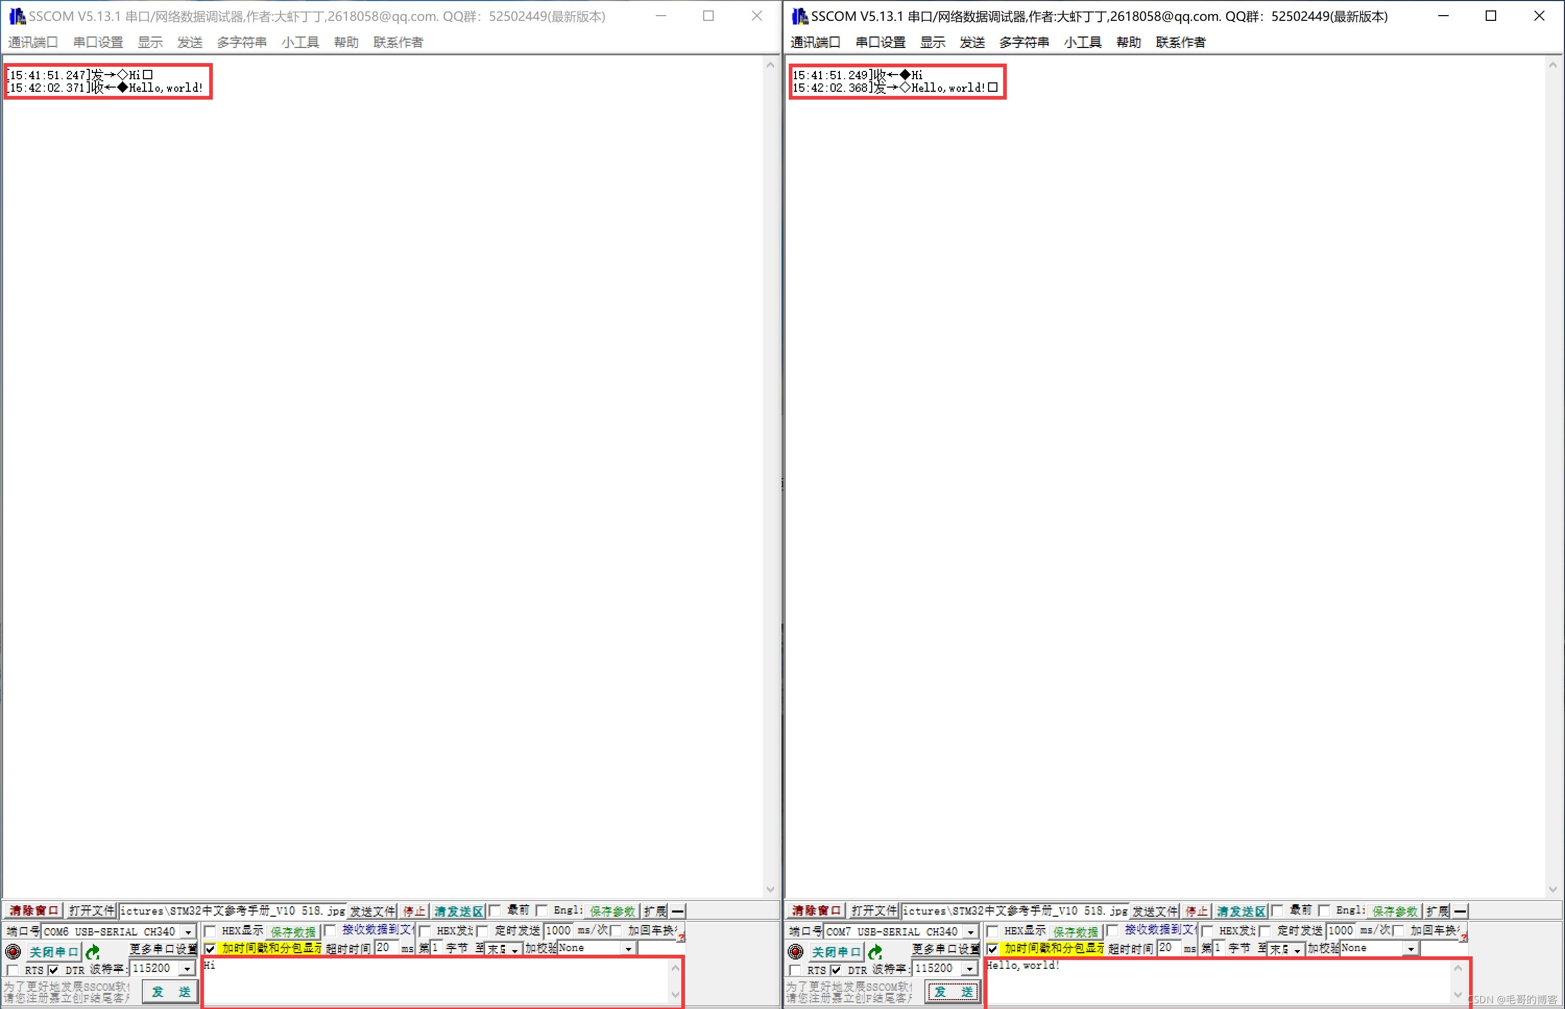The height and width of the screenshot is (1009, 1565).
Task: Open COM6 USB-SERIAL CH340 port dropdown
Action: pyautogui.click(x=189, y=932)
